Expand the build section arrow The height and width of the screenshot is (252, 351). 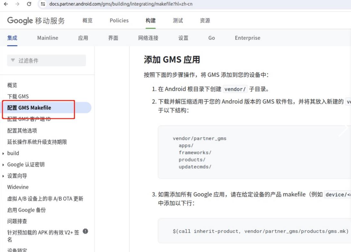tap(3, 153)
